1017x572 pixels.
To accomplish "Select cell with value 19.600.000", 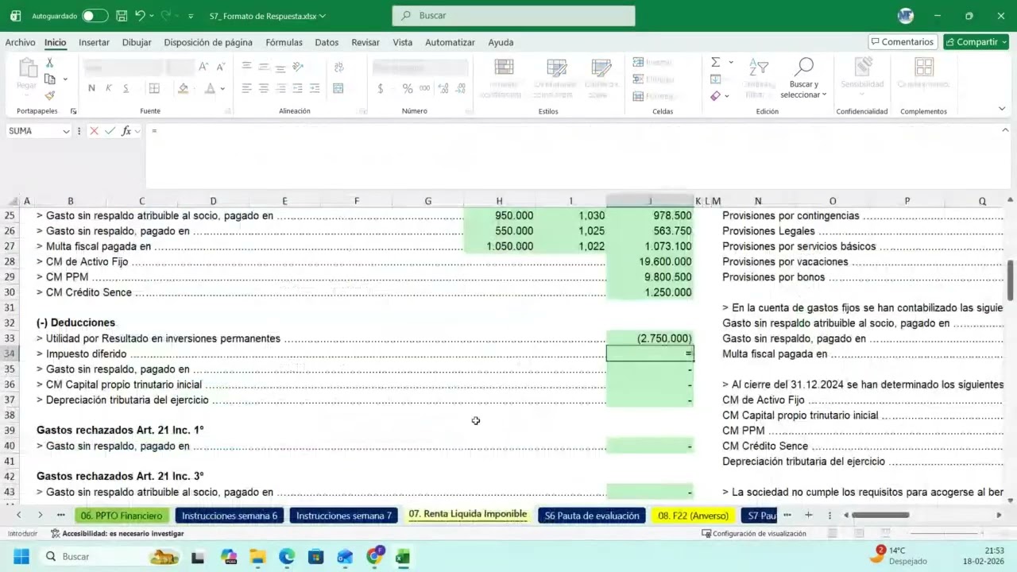I will (x=650, y=261).
